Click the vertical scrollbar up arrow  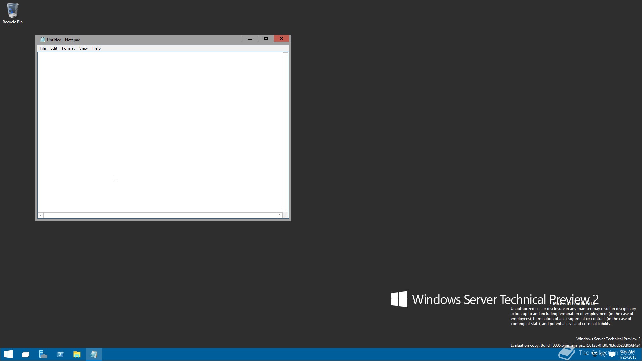coord(285,55)
